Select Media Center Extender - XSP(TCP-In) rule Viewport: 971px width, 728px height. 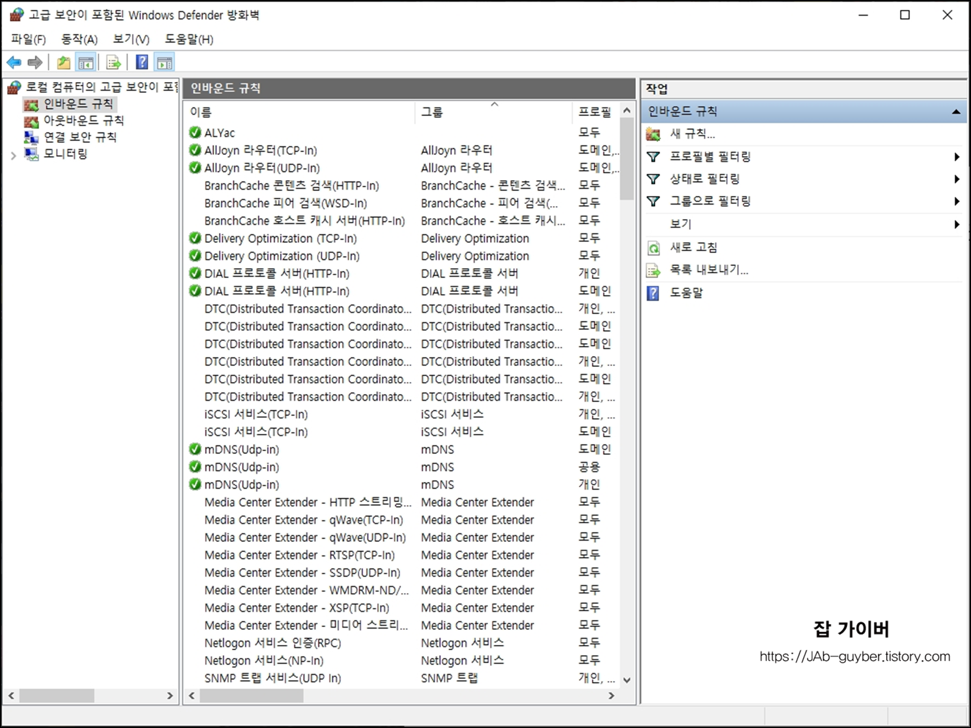point(402,608)
